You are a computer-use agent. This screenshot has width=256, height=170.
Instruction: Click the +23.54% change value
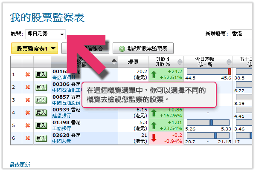(x=171, y=128)
